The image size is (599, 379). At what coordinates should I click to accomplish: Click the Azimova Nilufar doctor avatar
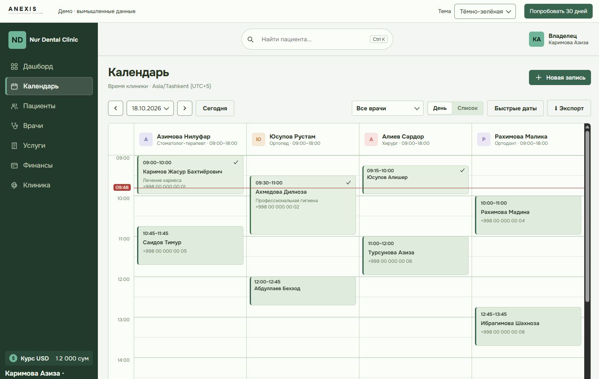click(146, 139)
